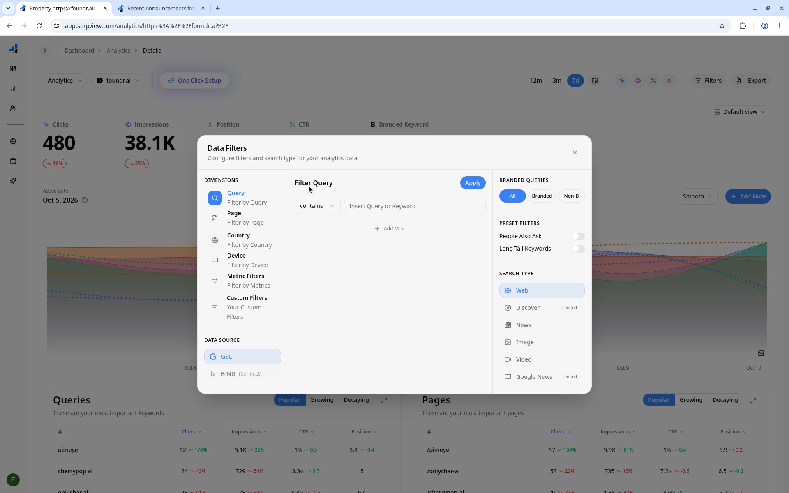
Task: Select the Branded queries option
Action: click(542, 196)
